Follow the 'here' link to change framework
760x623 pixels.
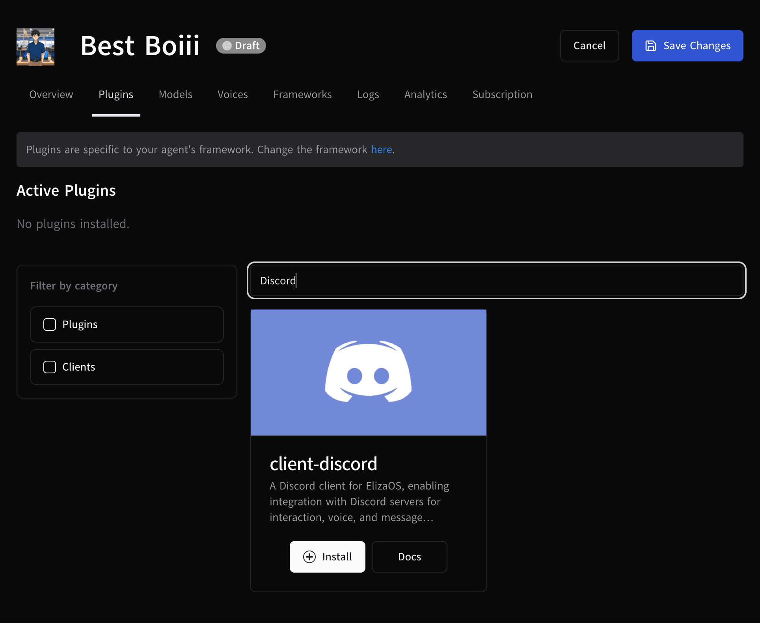382,150
